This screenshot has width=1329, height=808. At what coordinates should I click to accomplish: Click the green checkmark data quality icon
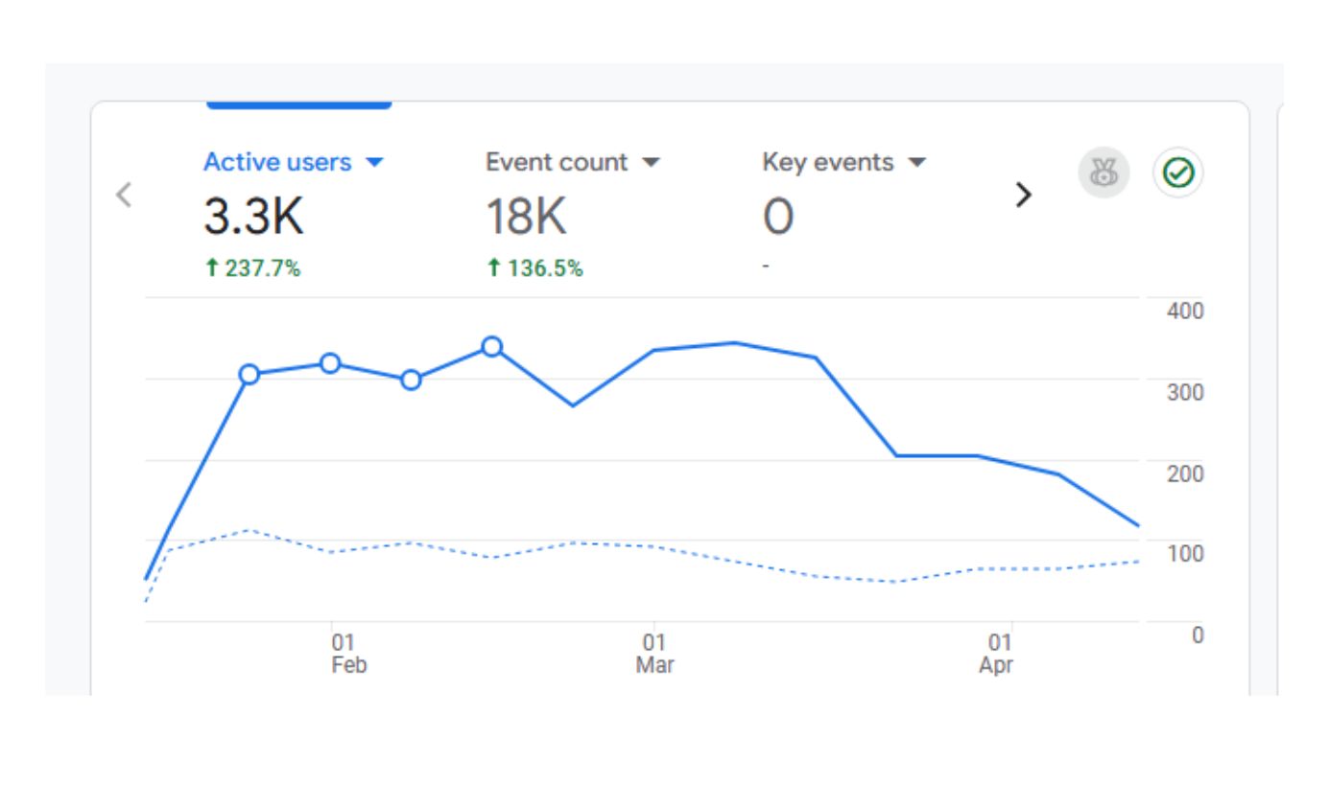[x=1177, y=173]
